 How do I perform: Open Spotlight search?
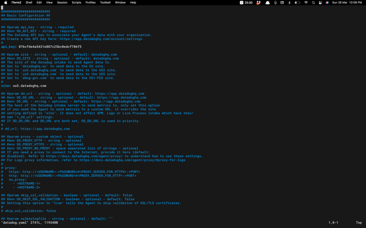[313, 2]
